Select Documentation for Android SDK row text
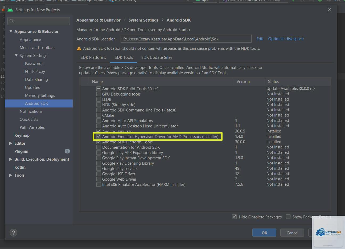This screenshot has width=345, height=249. [131, 147]
